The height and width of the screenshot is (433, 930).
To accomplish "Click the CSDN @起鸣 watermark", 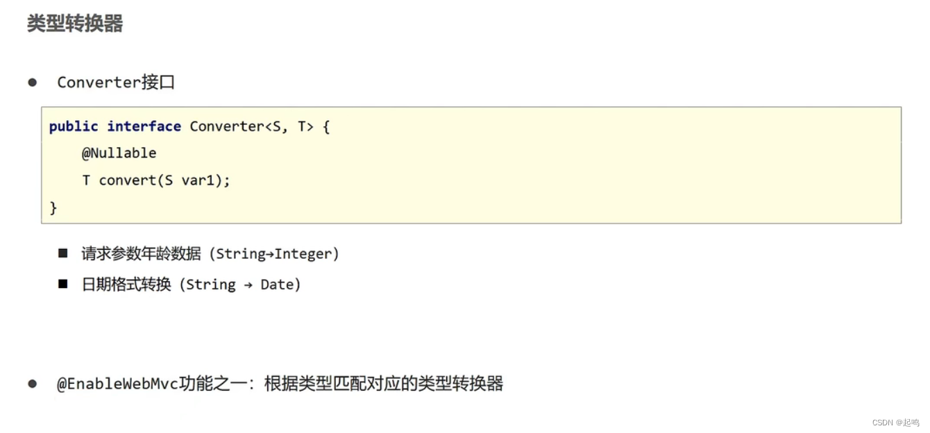I will tap(895, 422).
